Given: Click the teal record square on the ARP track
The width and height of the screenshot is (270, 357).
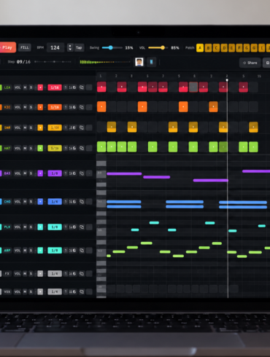Looking at the screenshot, I should [40, 251].
